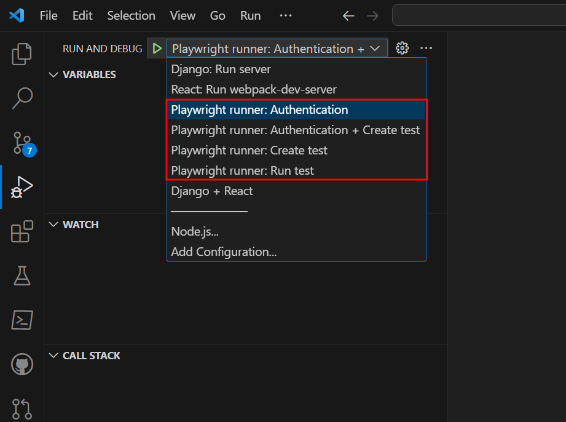Open the Run menu
Viewport: 566px width, 422px height.
[x=251, y=15]
